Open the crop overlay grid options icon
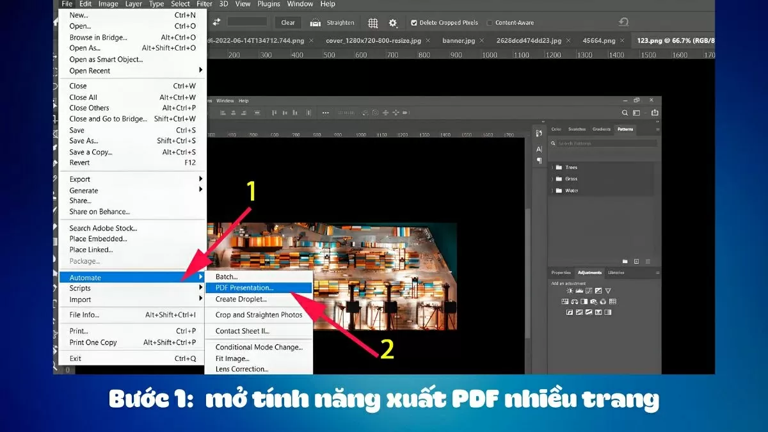 373,22
